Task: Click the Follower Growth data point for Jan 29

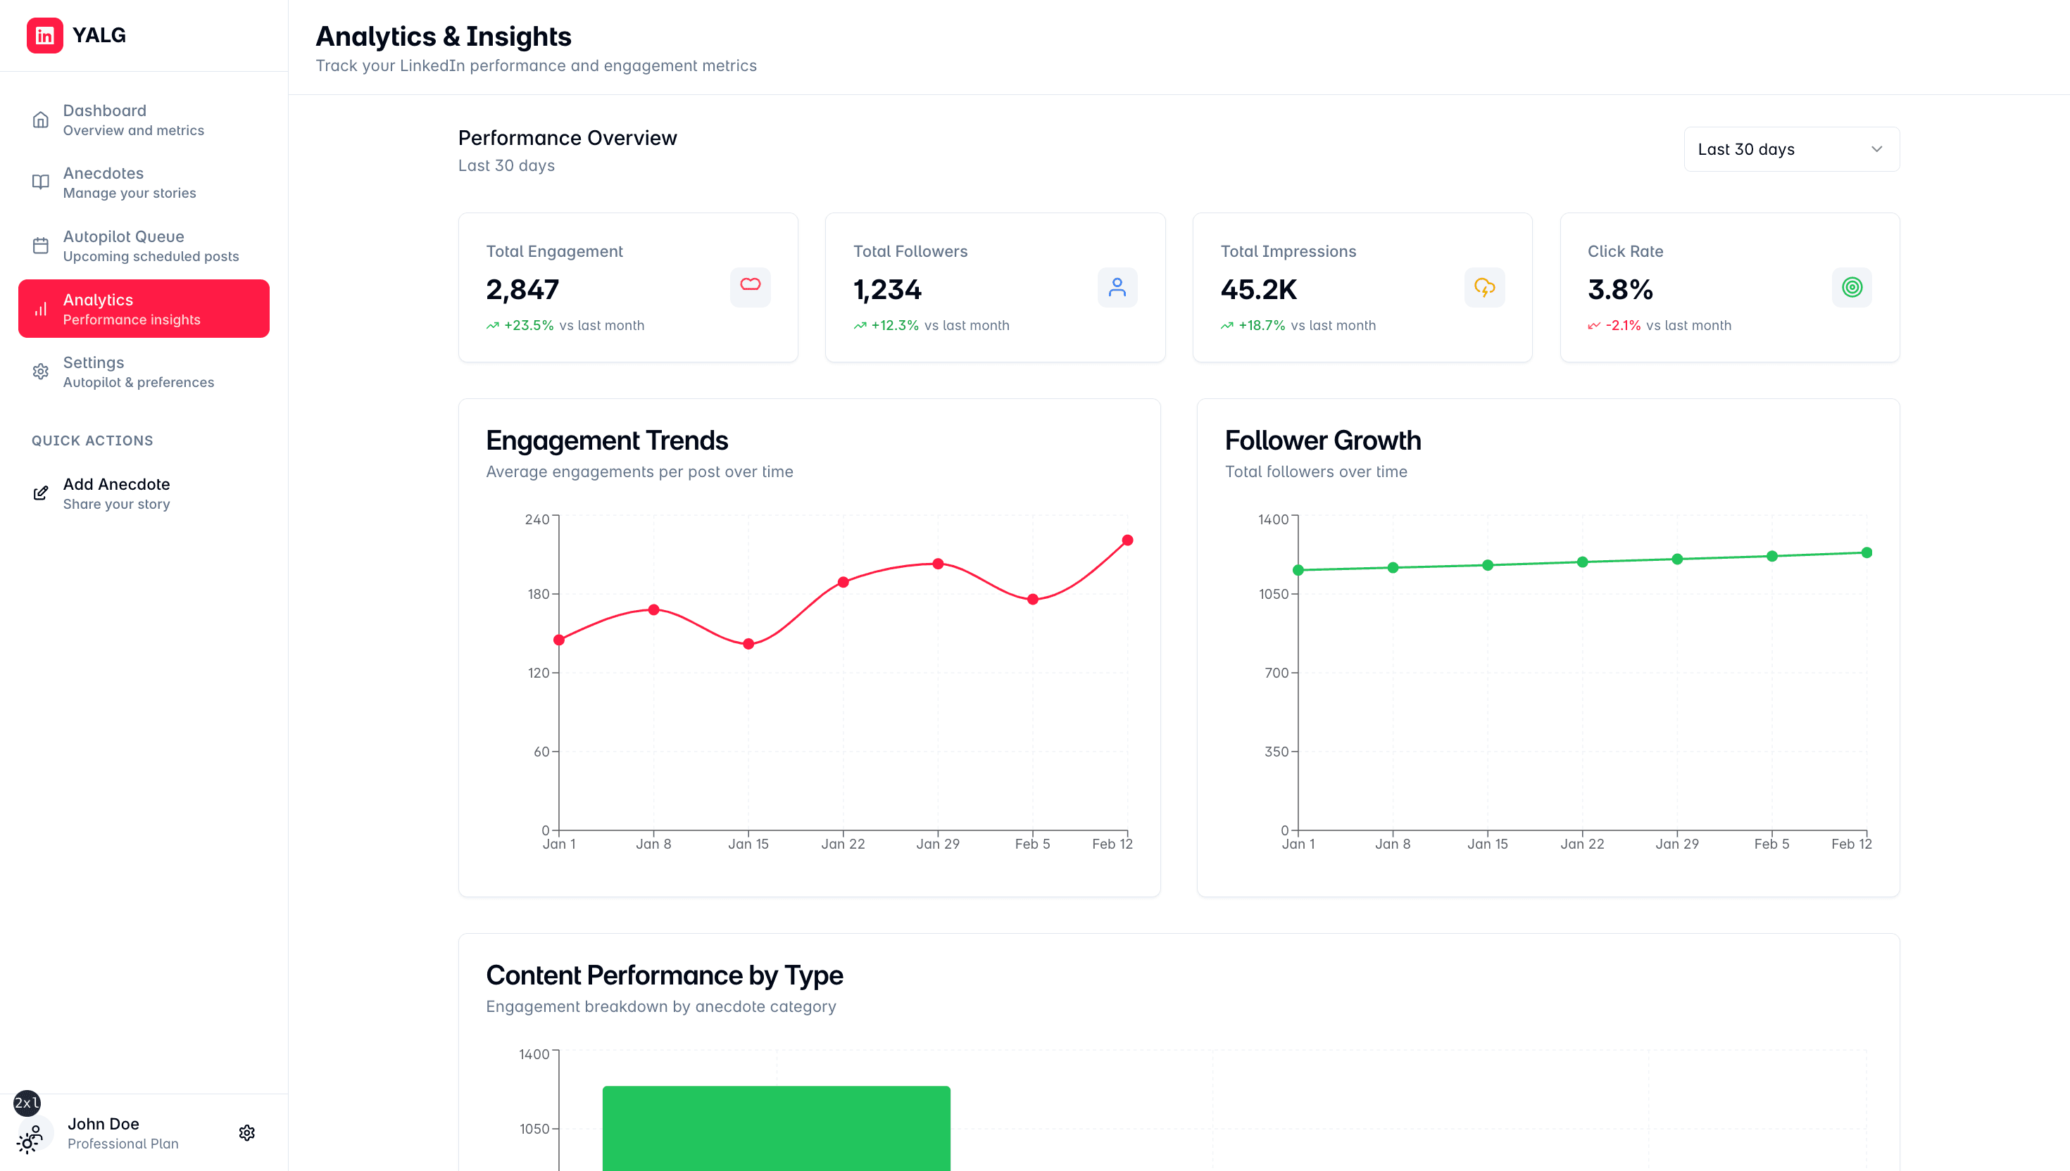Action: coord(1677,559)
